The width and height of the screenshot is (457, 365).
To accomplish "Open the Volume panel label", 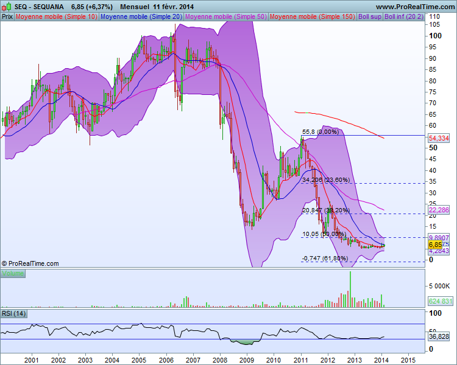I will 13,273.
